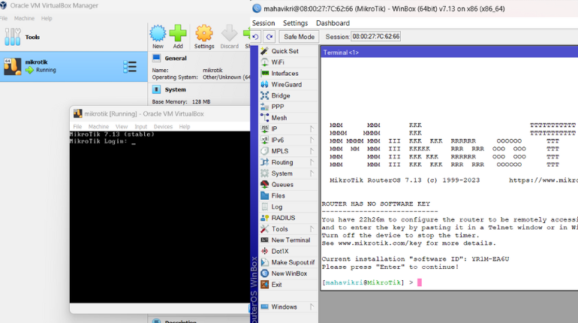Open the Session menu in WinBox
The height and width of the screenshot is (323, 578).
pos(263,23)
